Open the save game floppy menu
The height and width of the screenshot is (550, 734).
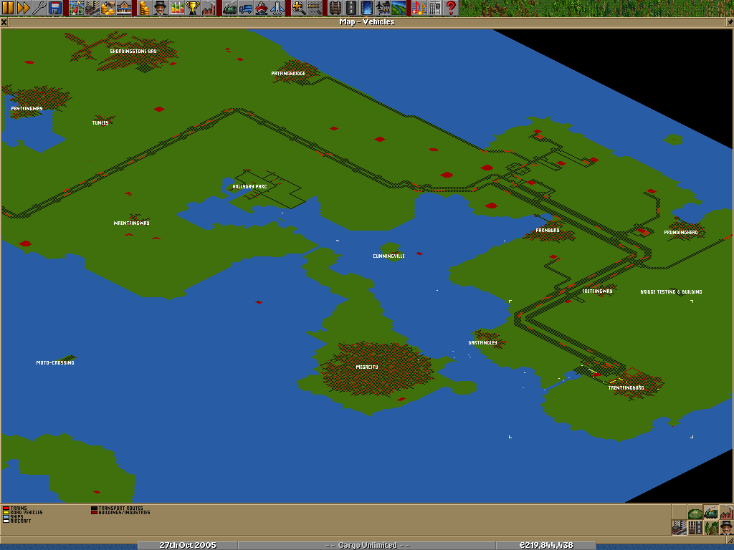point(55,8)
